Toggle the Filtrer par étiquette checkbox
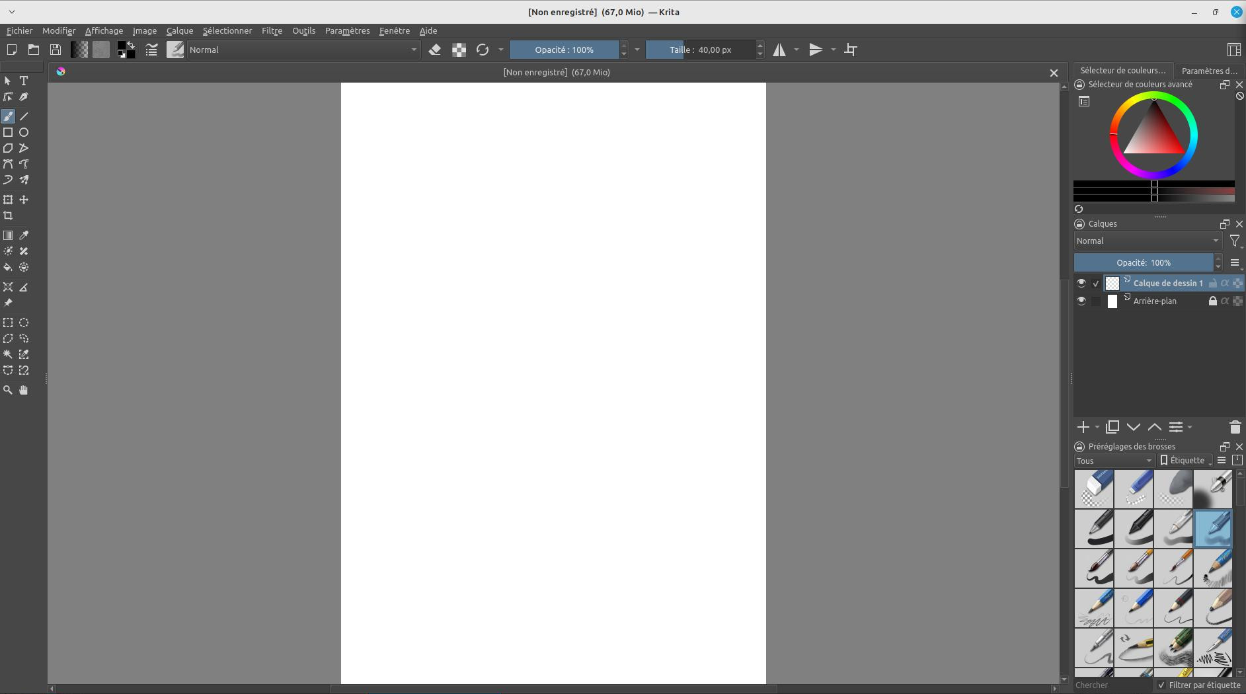The image size is (1246, 694). (x=1161, y=685)
